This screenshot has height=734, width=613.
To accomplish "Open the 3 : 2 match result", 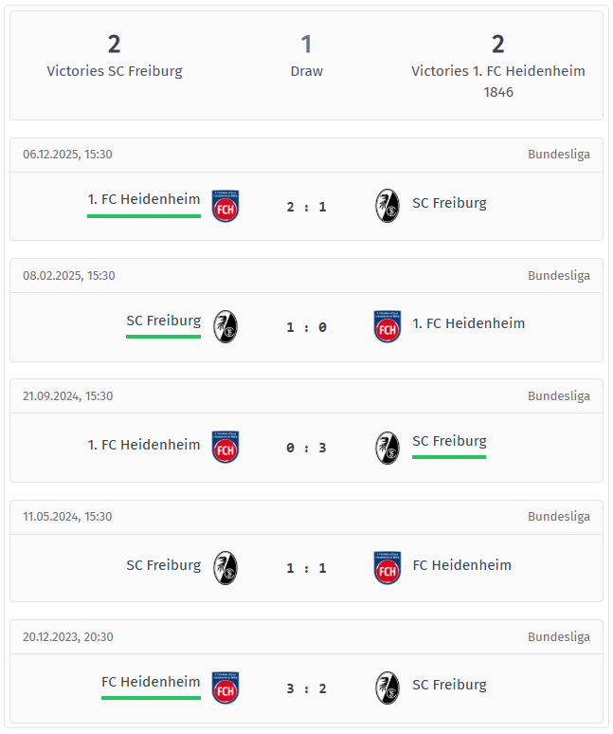I will click(306, 688).
